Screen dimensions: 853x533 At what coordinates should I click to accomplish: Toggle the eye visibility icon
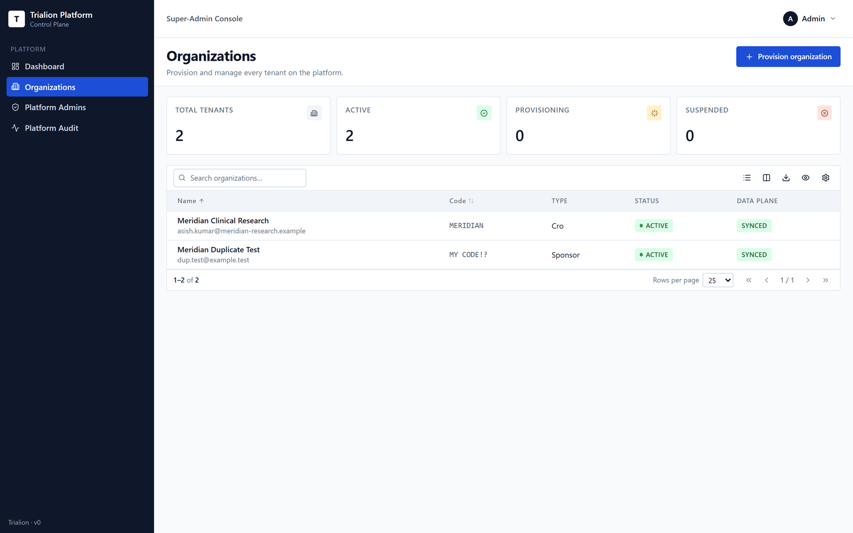pyautogui.click(x=805, y=178)
